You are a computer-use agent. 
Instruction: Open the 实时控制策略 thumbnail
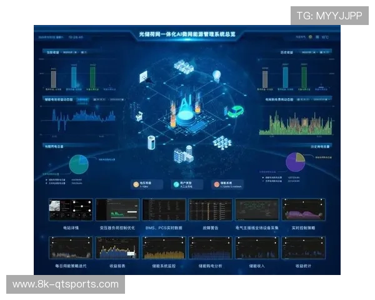[x=302, y=209]
